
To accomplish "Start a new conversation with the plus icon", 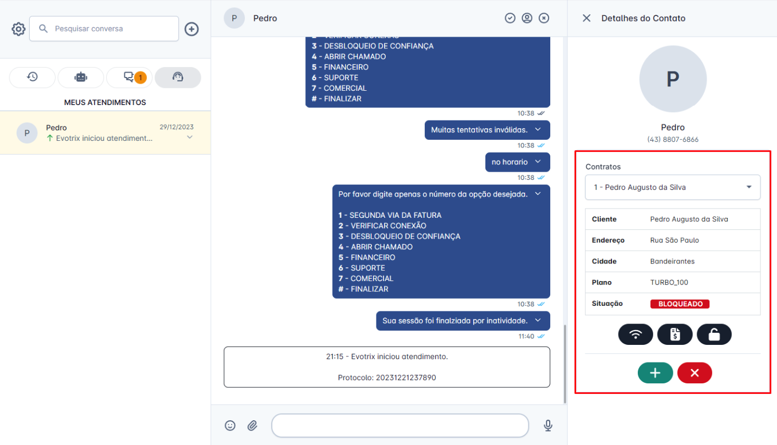I will pyautogui.click(x=191, y=28).
